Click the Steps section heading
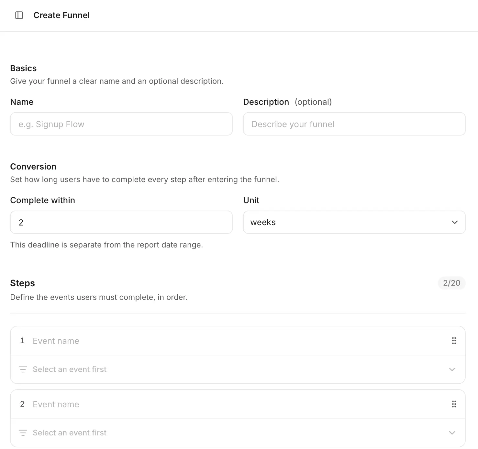The height and width of the screenshot is (449, 478). pos(23,283)
